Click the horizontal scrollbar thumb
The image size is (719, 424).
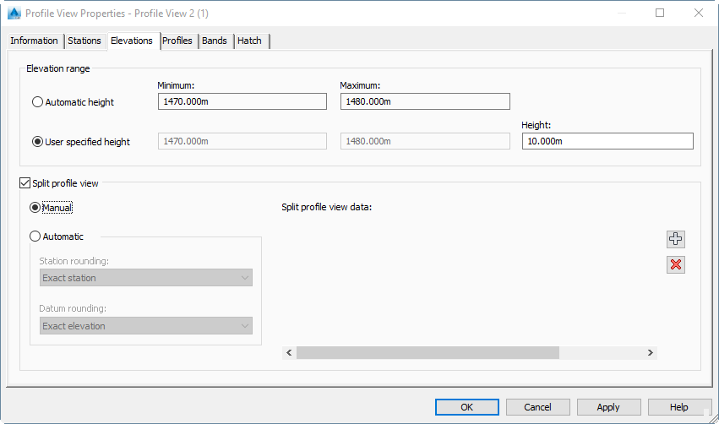coord(428,352)
